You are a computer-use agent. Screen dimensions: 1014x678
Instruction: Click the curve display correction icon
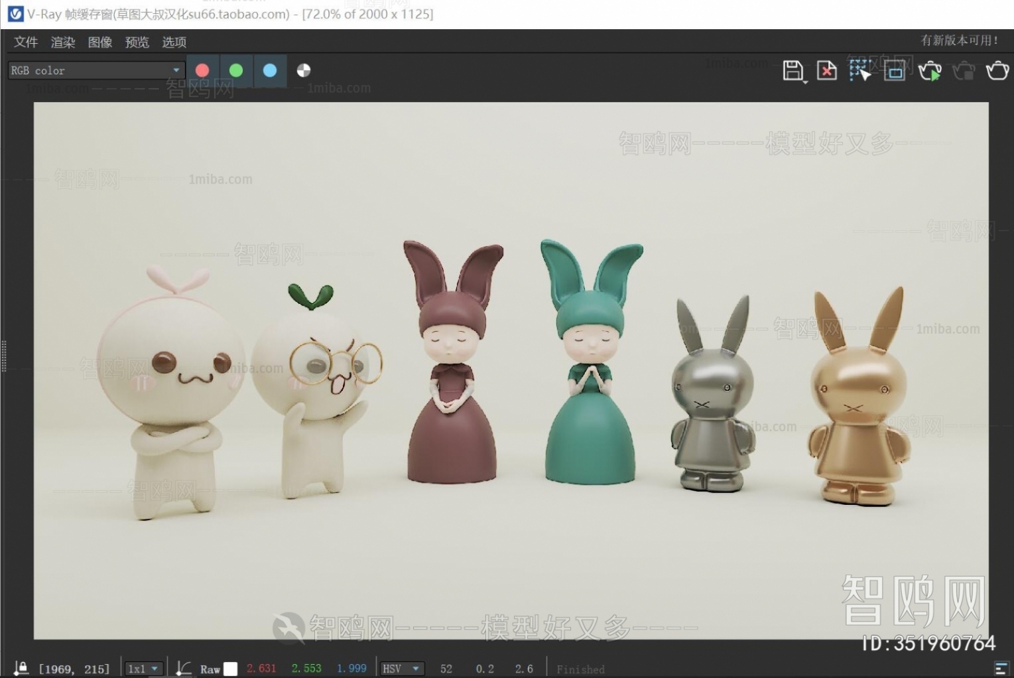(184, 668)
